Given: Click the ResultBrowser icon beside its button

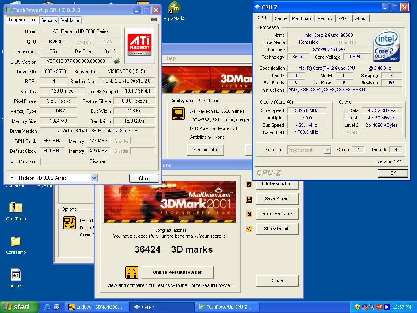Looking at the screenshot, I should click(249, 214).
